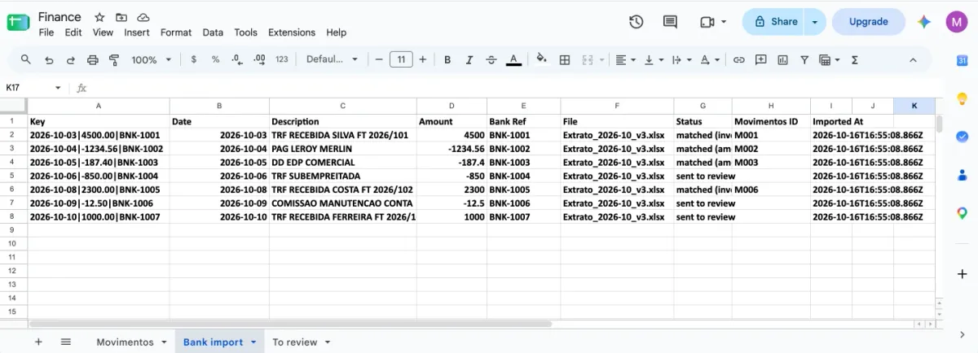
Task: Open the text color picker
Action: pos(513,59)
